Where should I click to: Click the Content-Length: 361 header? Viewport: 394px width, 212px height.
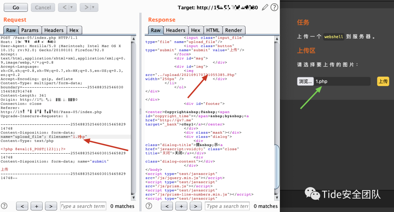point(23,96)
